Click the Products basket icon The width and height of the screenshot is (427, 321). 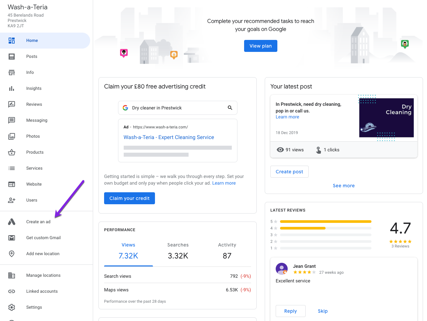(x=12, y=152)
